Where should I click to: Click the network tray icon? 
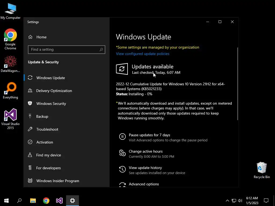click(234, 201)
